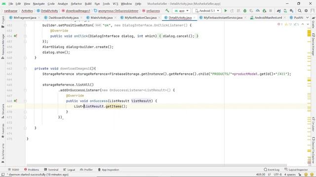Go to previous highlighted error arrow
Screen dimensions: 316x177
coord(303,24)
